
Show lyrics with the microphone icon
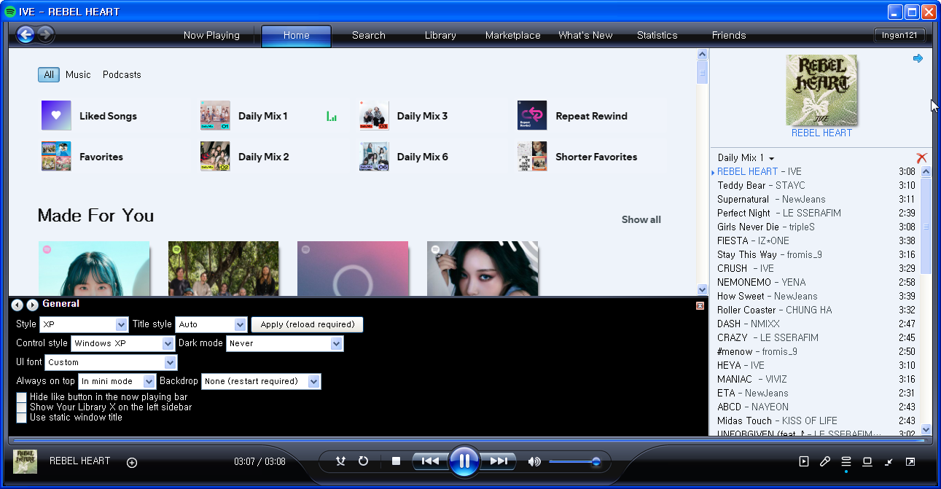pyautogui.click(x=825, y=461)
